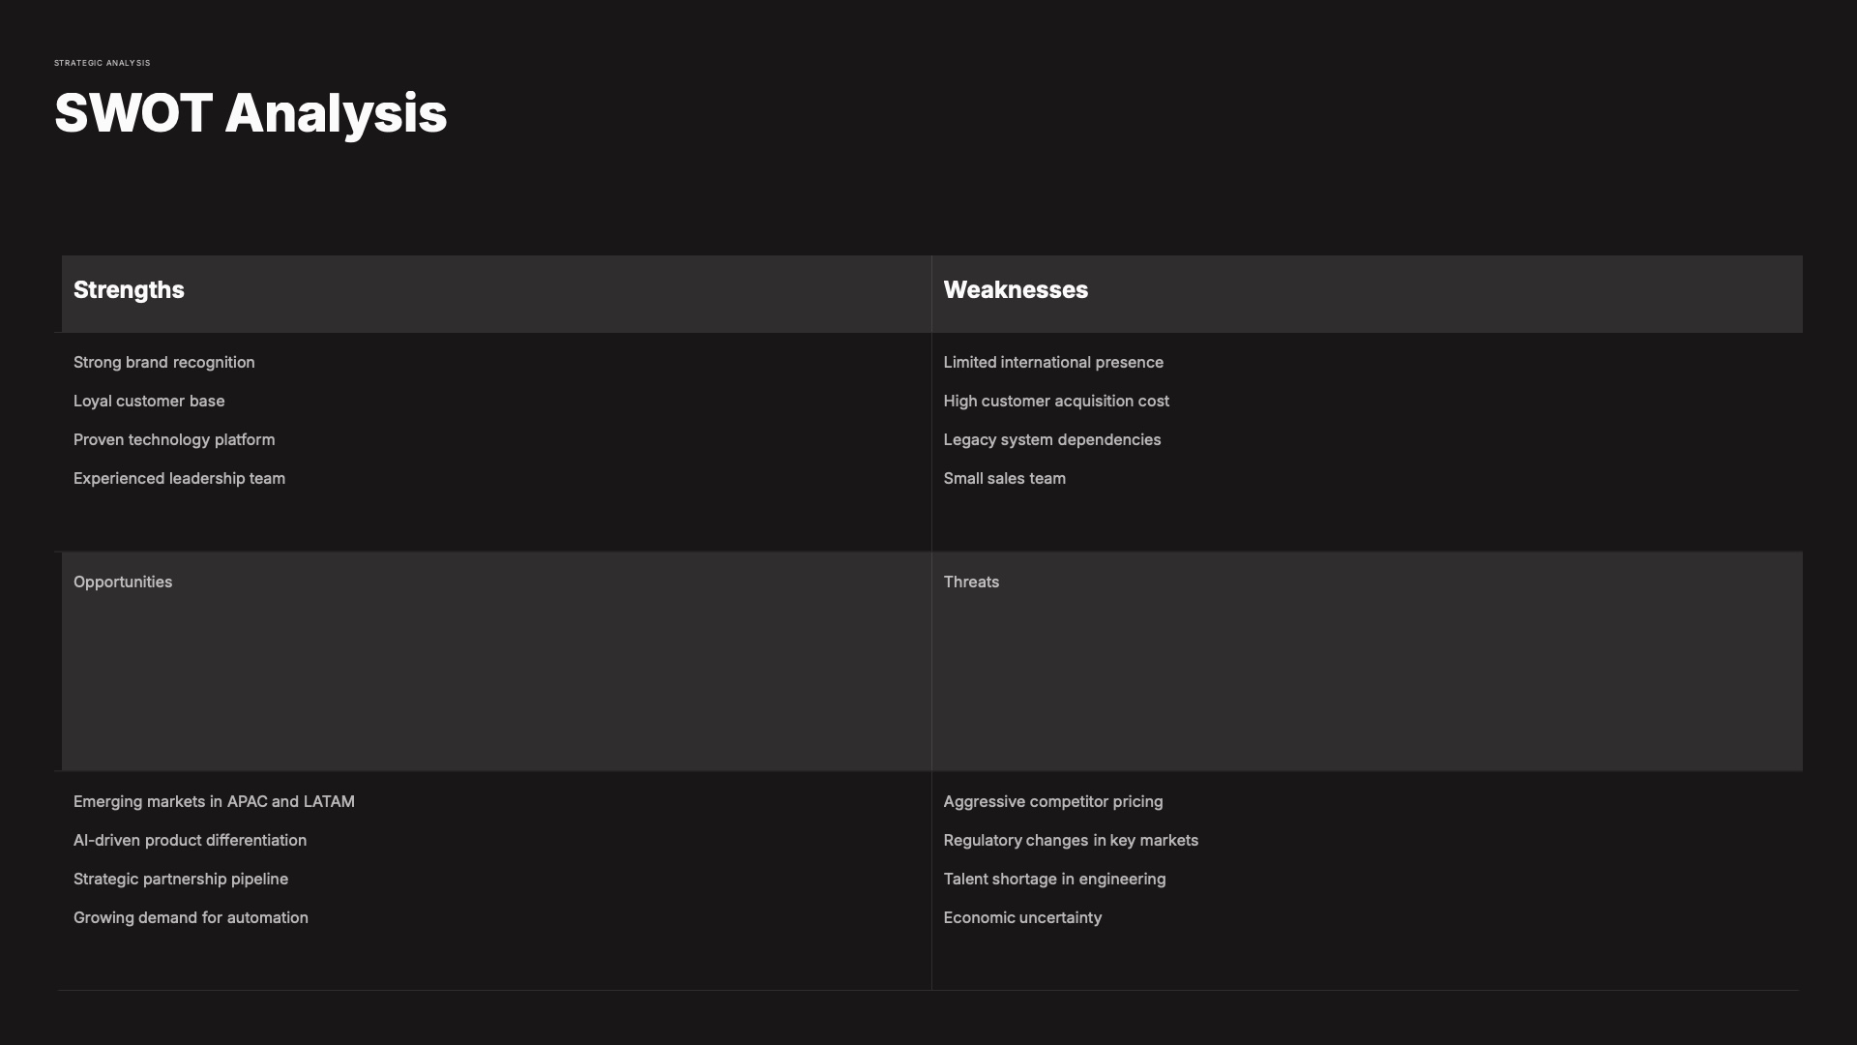Click the 'Strong brand recognition' text
Screen dimensions: 1857x1045
point(164,363)
